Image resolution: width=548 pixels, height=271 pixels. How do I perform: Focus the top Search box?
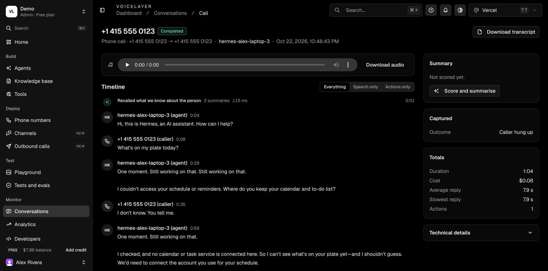click(x=376, y=10)
